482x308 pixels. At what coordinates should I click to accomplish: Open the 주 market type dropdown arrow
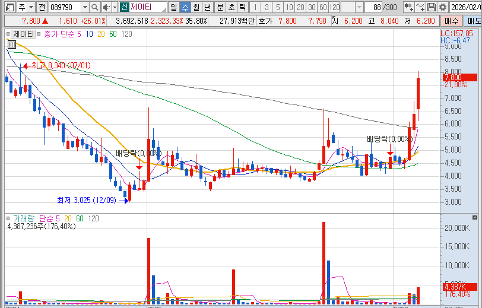(31, 7)
